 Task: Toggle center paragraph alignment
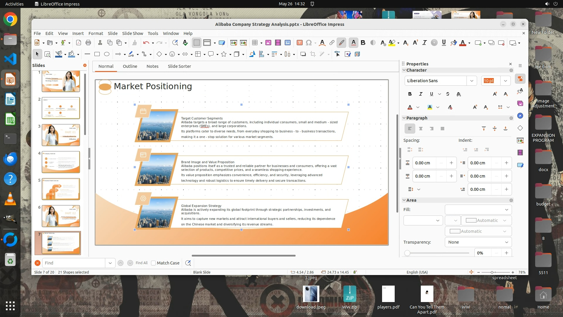pyautogui.click(x=420, y=129)
